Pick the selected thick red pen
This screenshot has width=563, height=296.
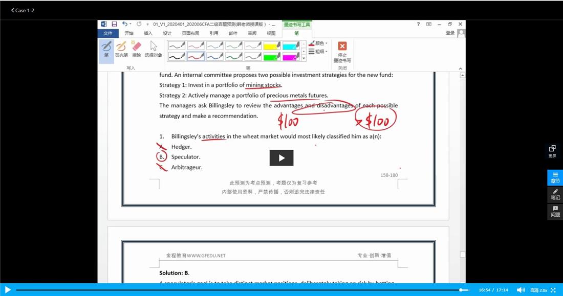(x=196, y=56)
